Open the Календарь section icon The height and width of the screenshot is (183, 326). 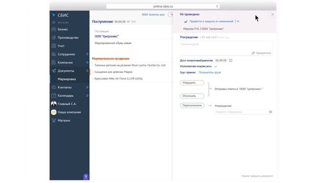53,96
